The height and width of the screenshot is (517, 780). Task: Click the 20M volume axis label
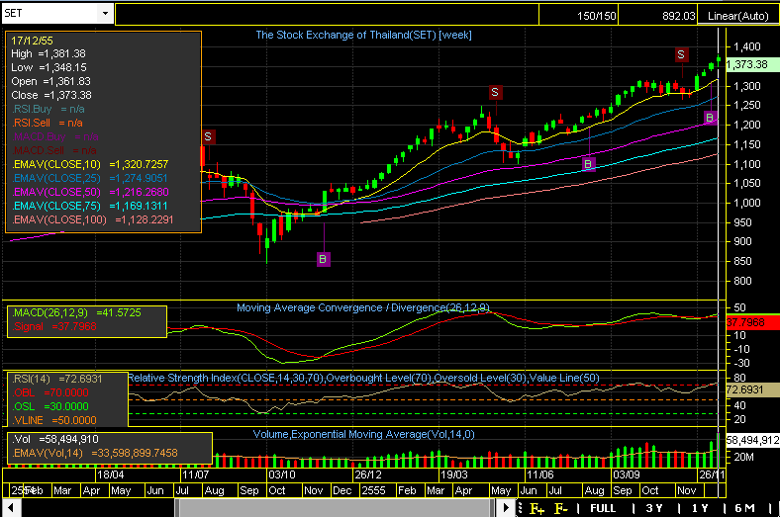[x=743, y=457]
